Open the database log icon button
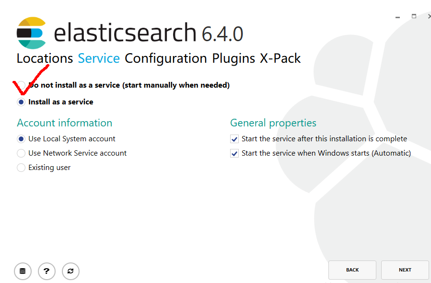Viewport: 431px width, 283px height. click(x=23, y=271)
